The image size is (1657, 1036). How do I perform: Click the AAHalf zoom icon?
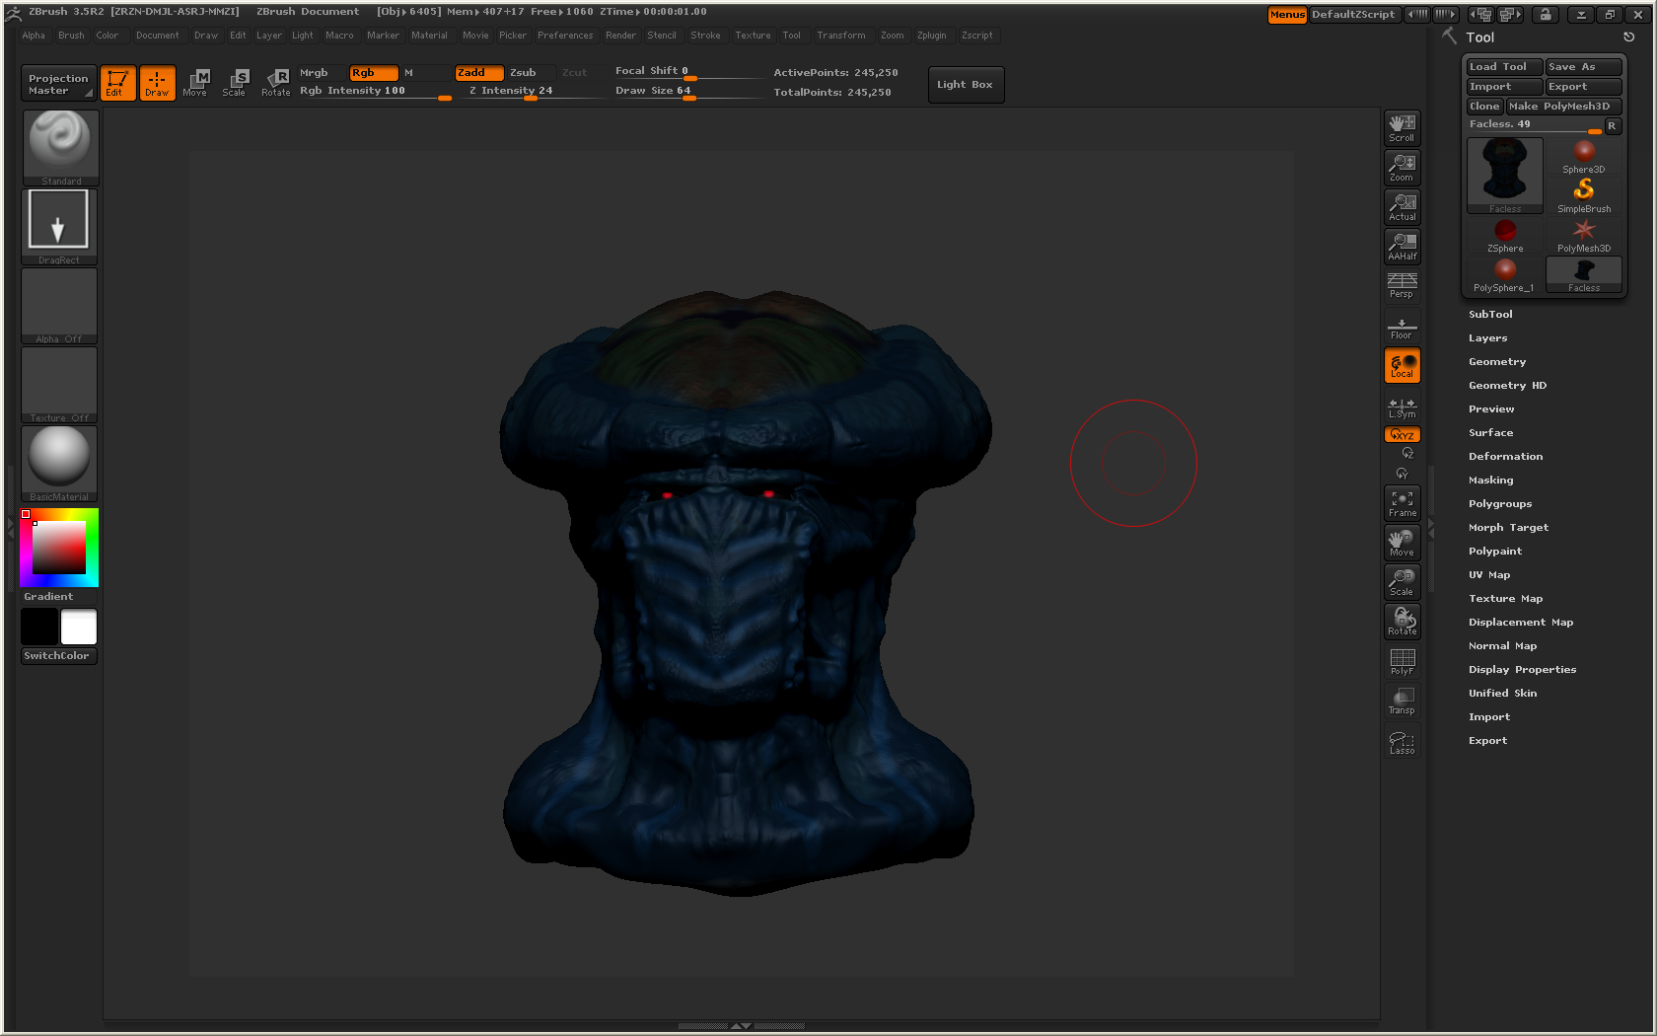click(x=1402, y=246)
